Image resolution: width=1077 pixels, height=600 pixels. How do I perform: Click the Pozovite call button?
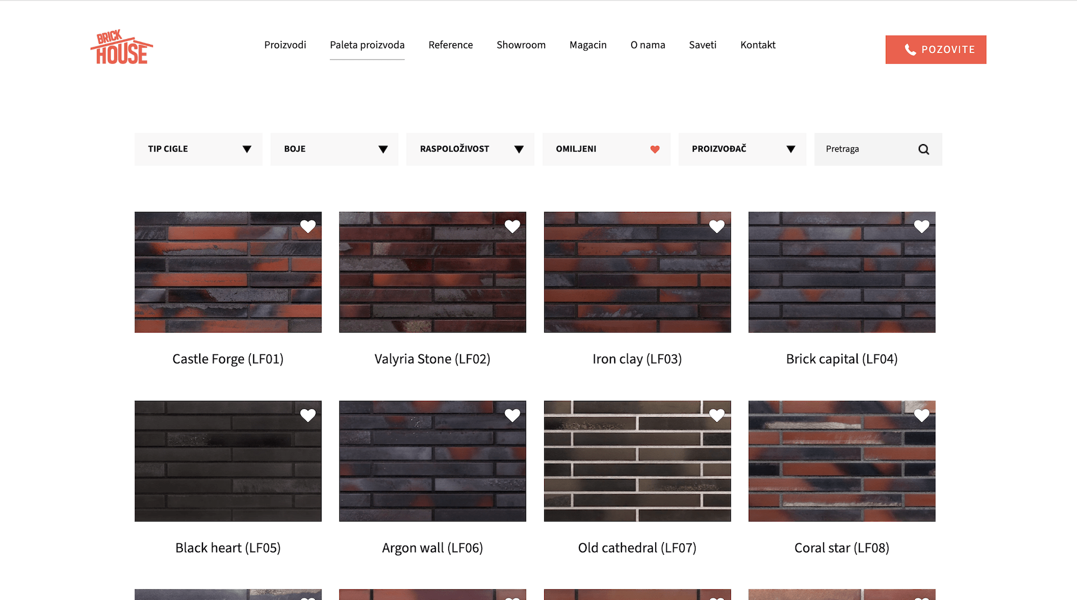(x=936, y=49)
